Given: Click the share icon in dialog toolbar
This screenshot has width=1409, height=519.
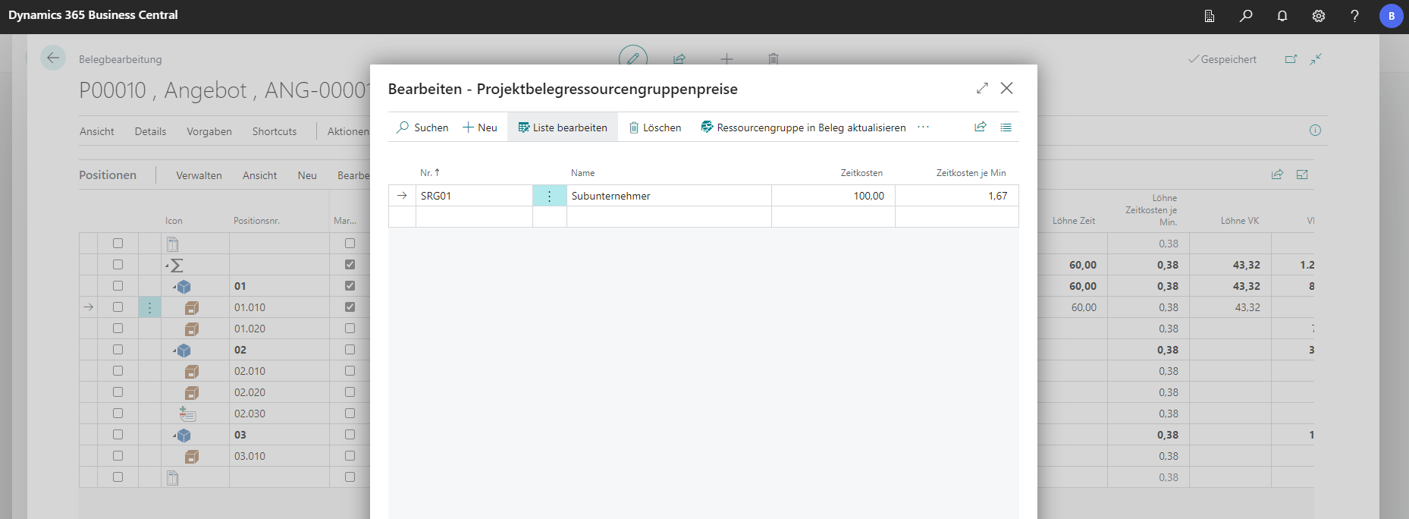Looking at the screenshot, I should click(981, 127).
